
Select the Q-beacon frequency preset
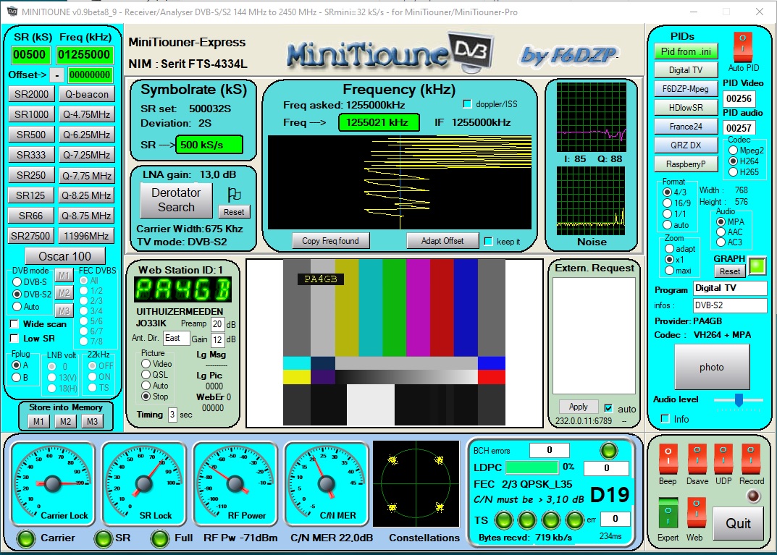[87, 94]
